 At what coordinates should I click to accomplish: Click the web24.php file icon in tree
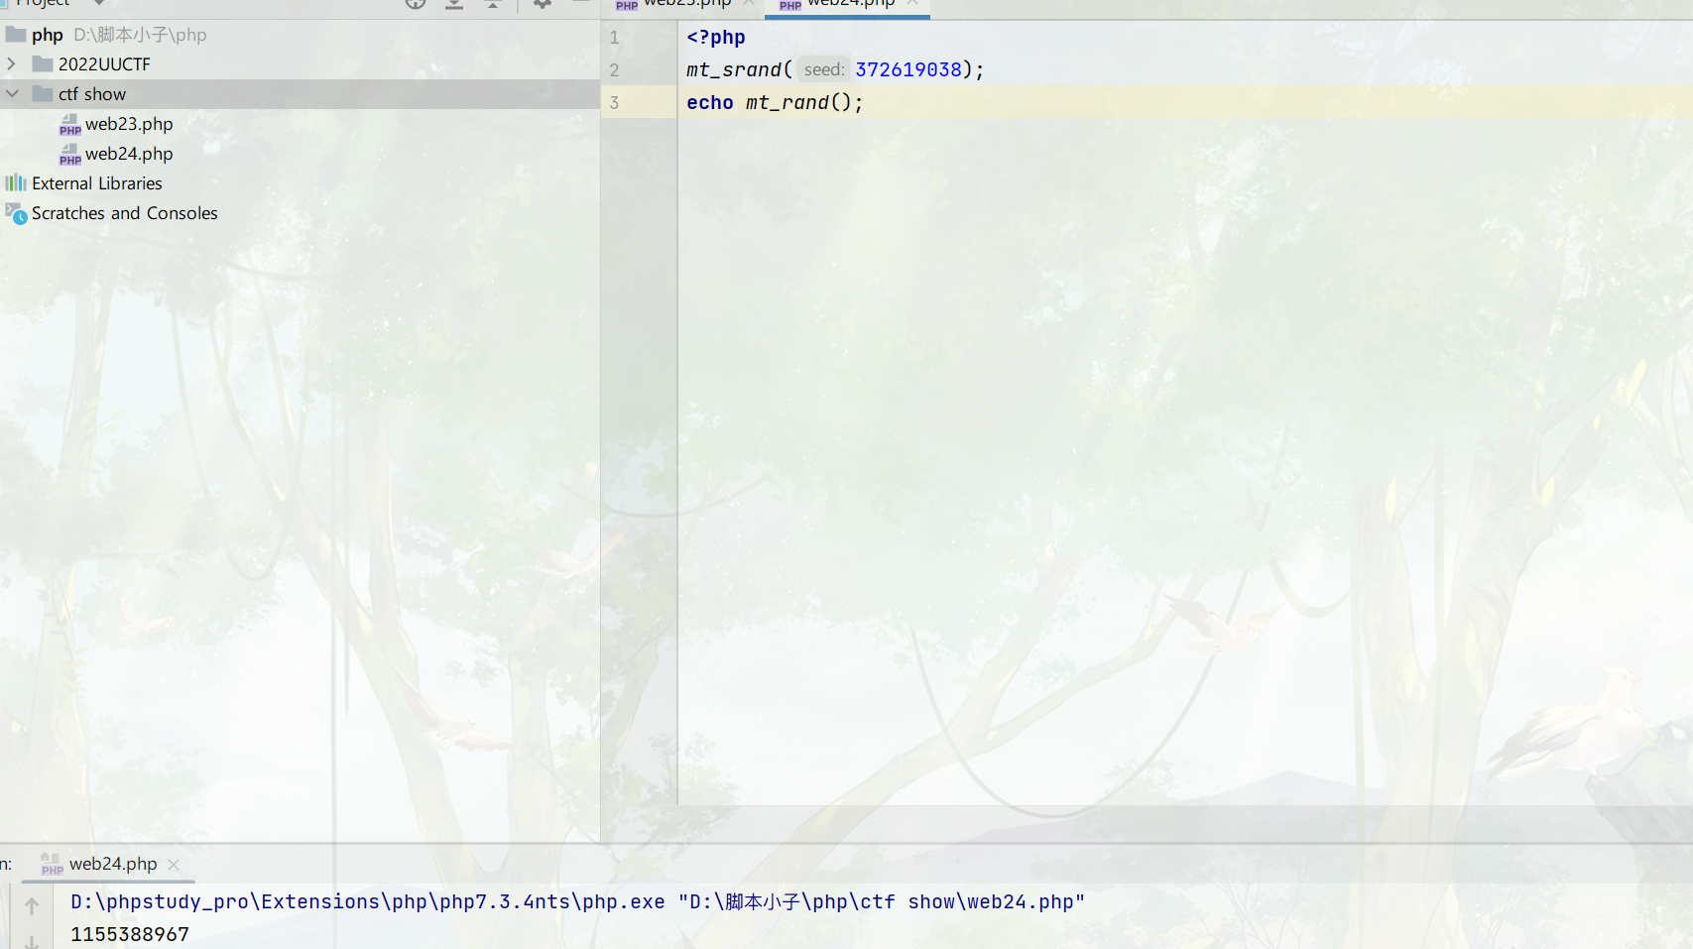point(69,155)
